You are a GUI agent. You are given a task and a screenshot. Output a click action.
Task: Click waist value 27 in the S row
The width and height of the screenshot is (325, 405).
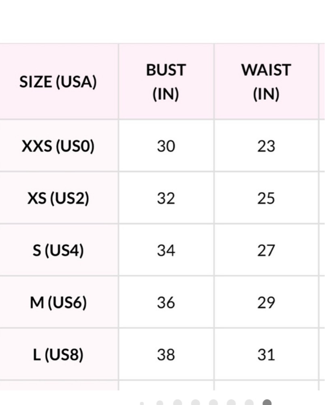tap(266, 251)
